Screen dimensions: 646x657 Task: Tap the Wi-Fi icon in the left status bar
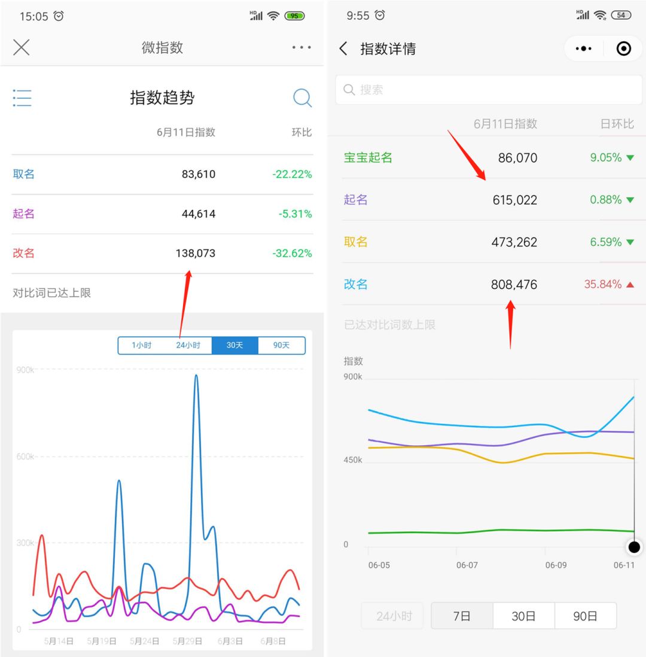(x=273, y=16)
